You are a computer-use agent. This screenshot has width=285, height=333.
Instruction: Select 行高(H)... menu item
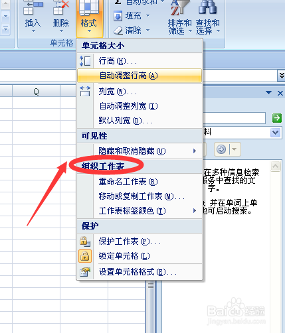tap(140, 61)
